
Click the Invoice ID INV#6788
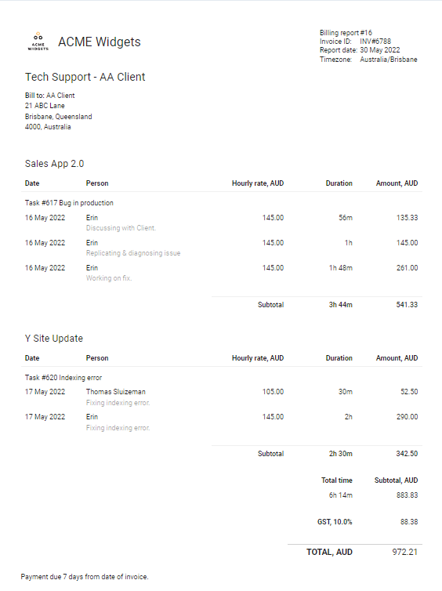pyautogui.click(x=375, y=42)
